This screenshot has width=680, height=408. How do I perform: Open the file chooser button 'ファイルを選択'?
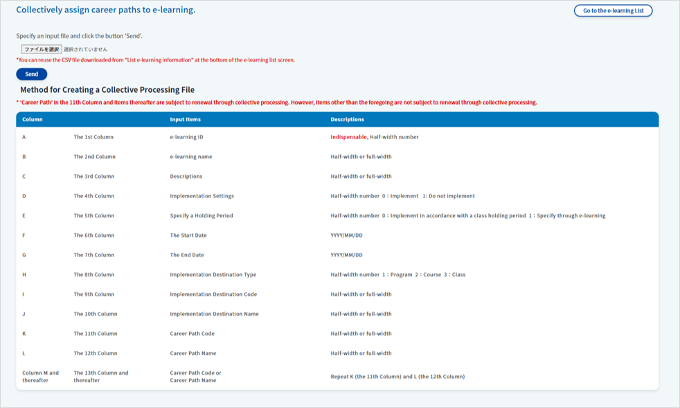42,49
